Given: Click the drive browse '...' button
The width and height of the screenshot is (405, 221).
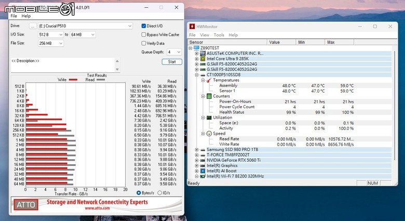Looking at the screenshot, I should (33, 26).
